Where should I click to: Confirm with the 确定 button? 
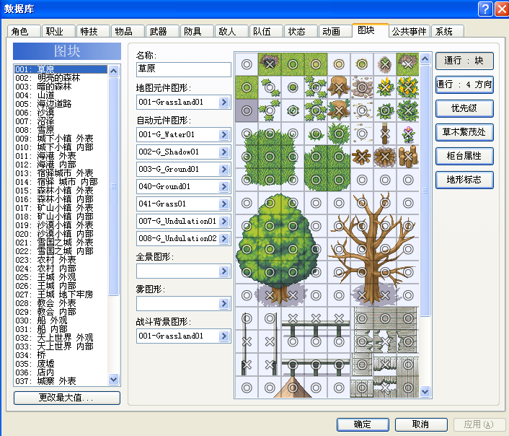pyautogui.click(x=363, y=424)
